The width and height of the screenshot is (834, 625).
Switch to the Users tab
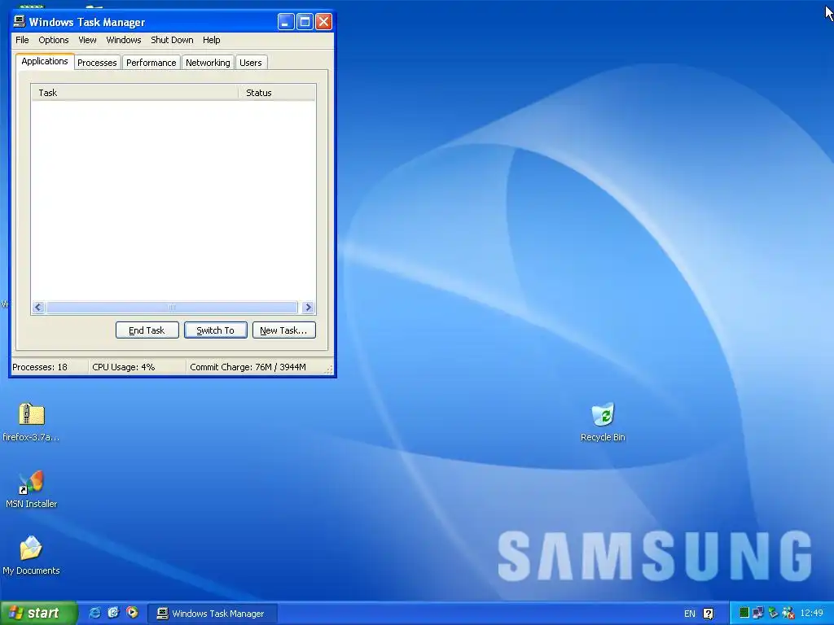click(x=251, y=63)
